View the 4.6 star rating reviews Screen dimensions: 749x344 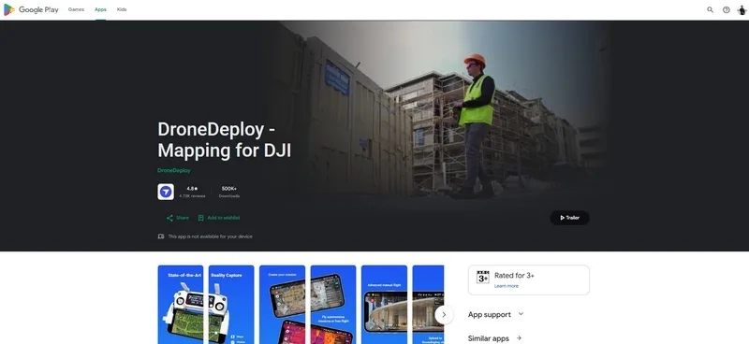coord(192,192)
